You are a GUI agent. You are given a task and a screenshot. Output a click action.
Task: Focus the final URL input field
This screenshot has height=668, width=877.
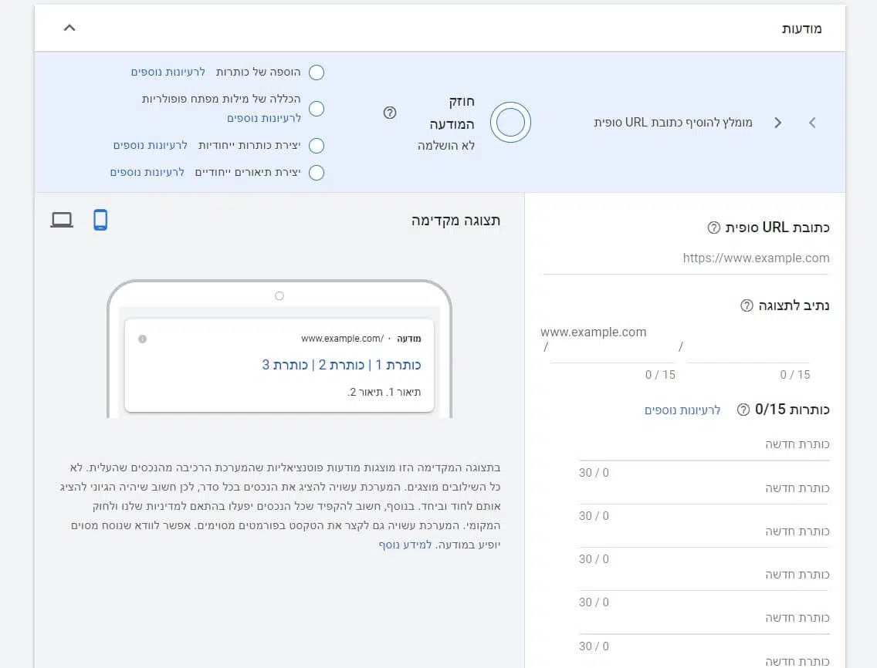pyautogui.click(x=685, y=258)
